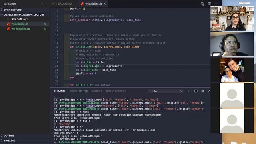
Task: Click the U git status next to wo_initialize.rb
Action: pos(45,29)
